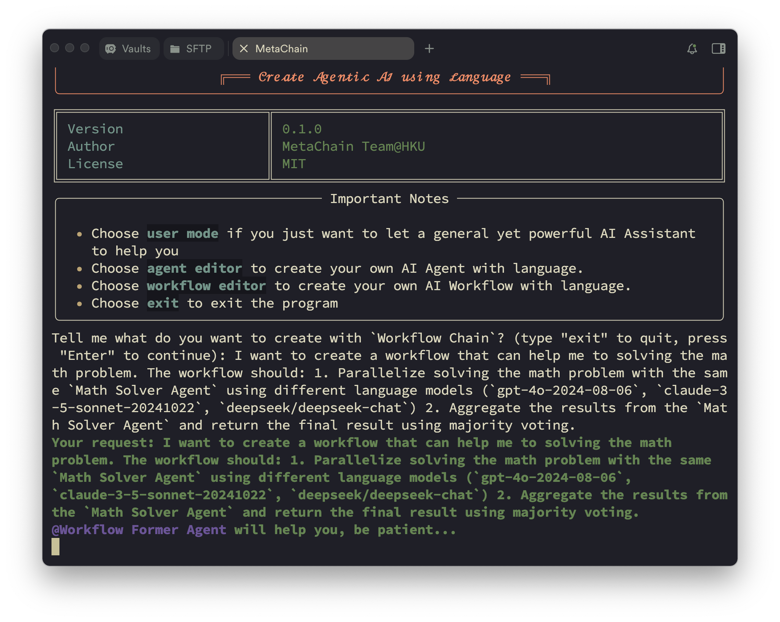
Task: Open the SFTP folder icon
Action: (x=175, y=48)
